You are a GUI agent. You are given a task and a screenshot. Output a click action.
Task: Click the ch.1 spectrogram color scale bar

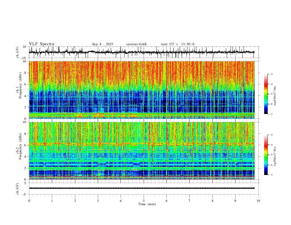pos(266,94)
